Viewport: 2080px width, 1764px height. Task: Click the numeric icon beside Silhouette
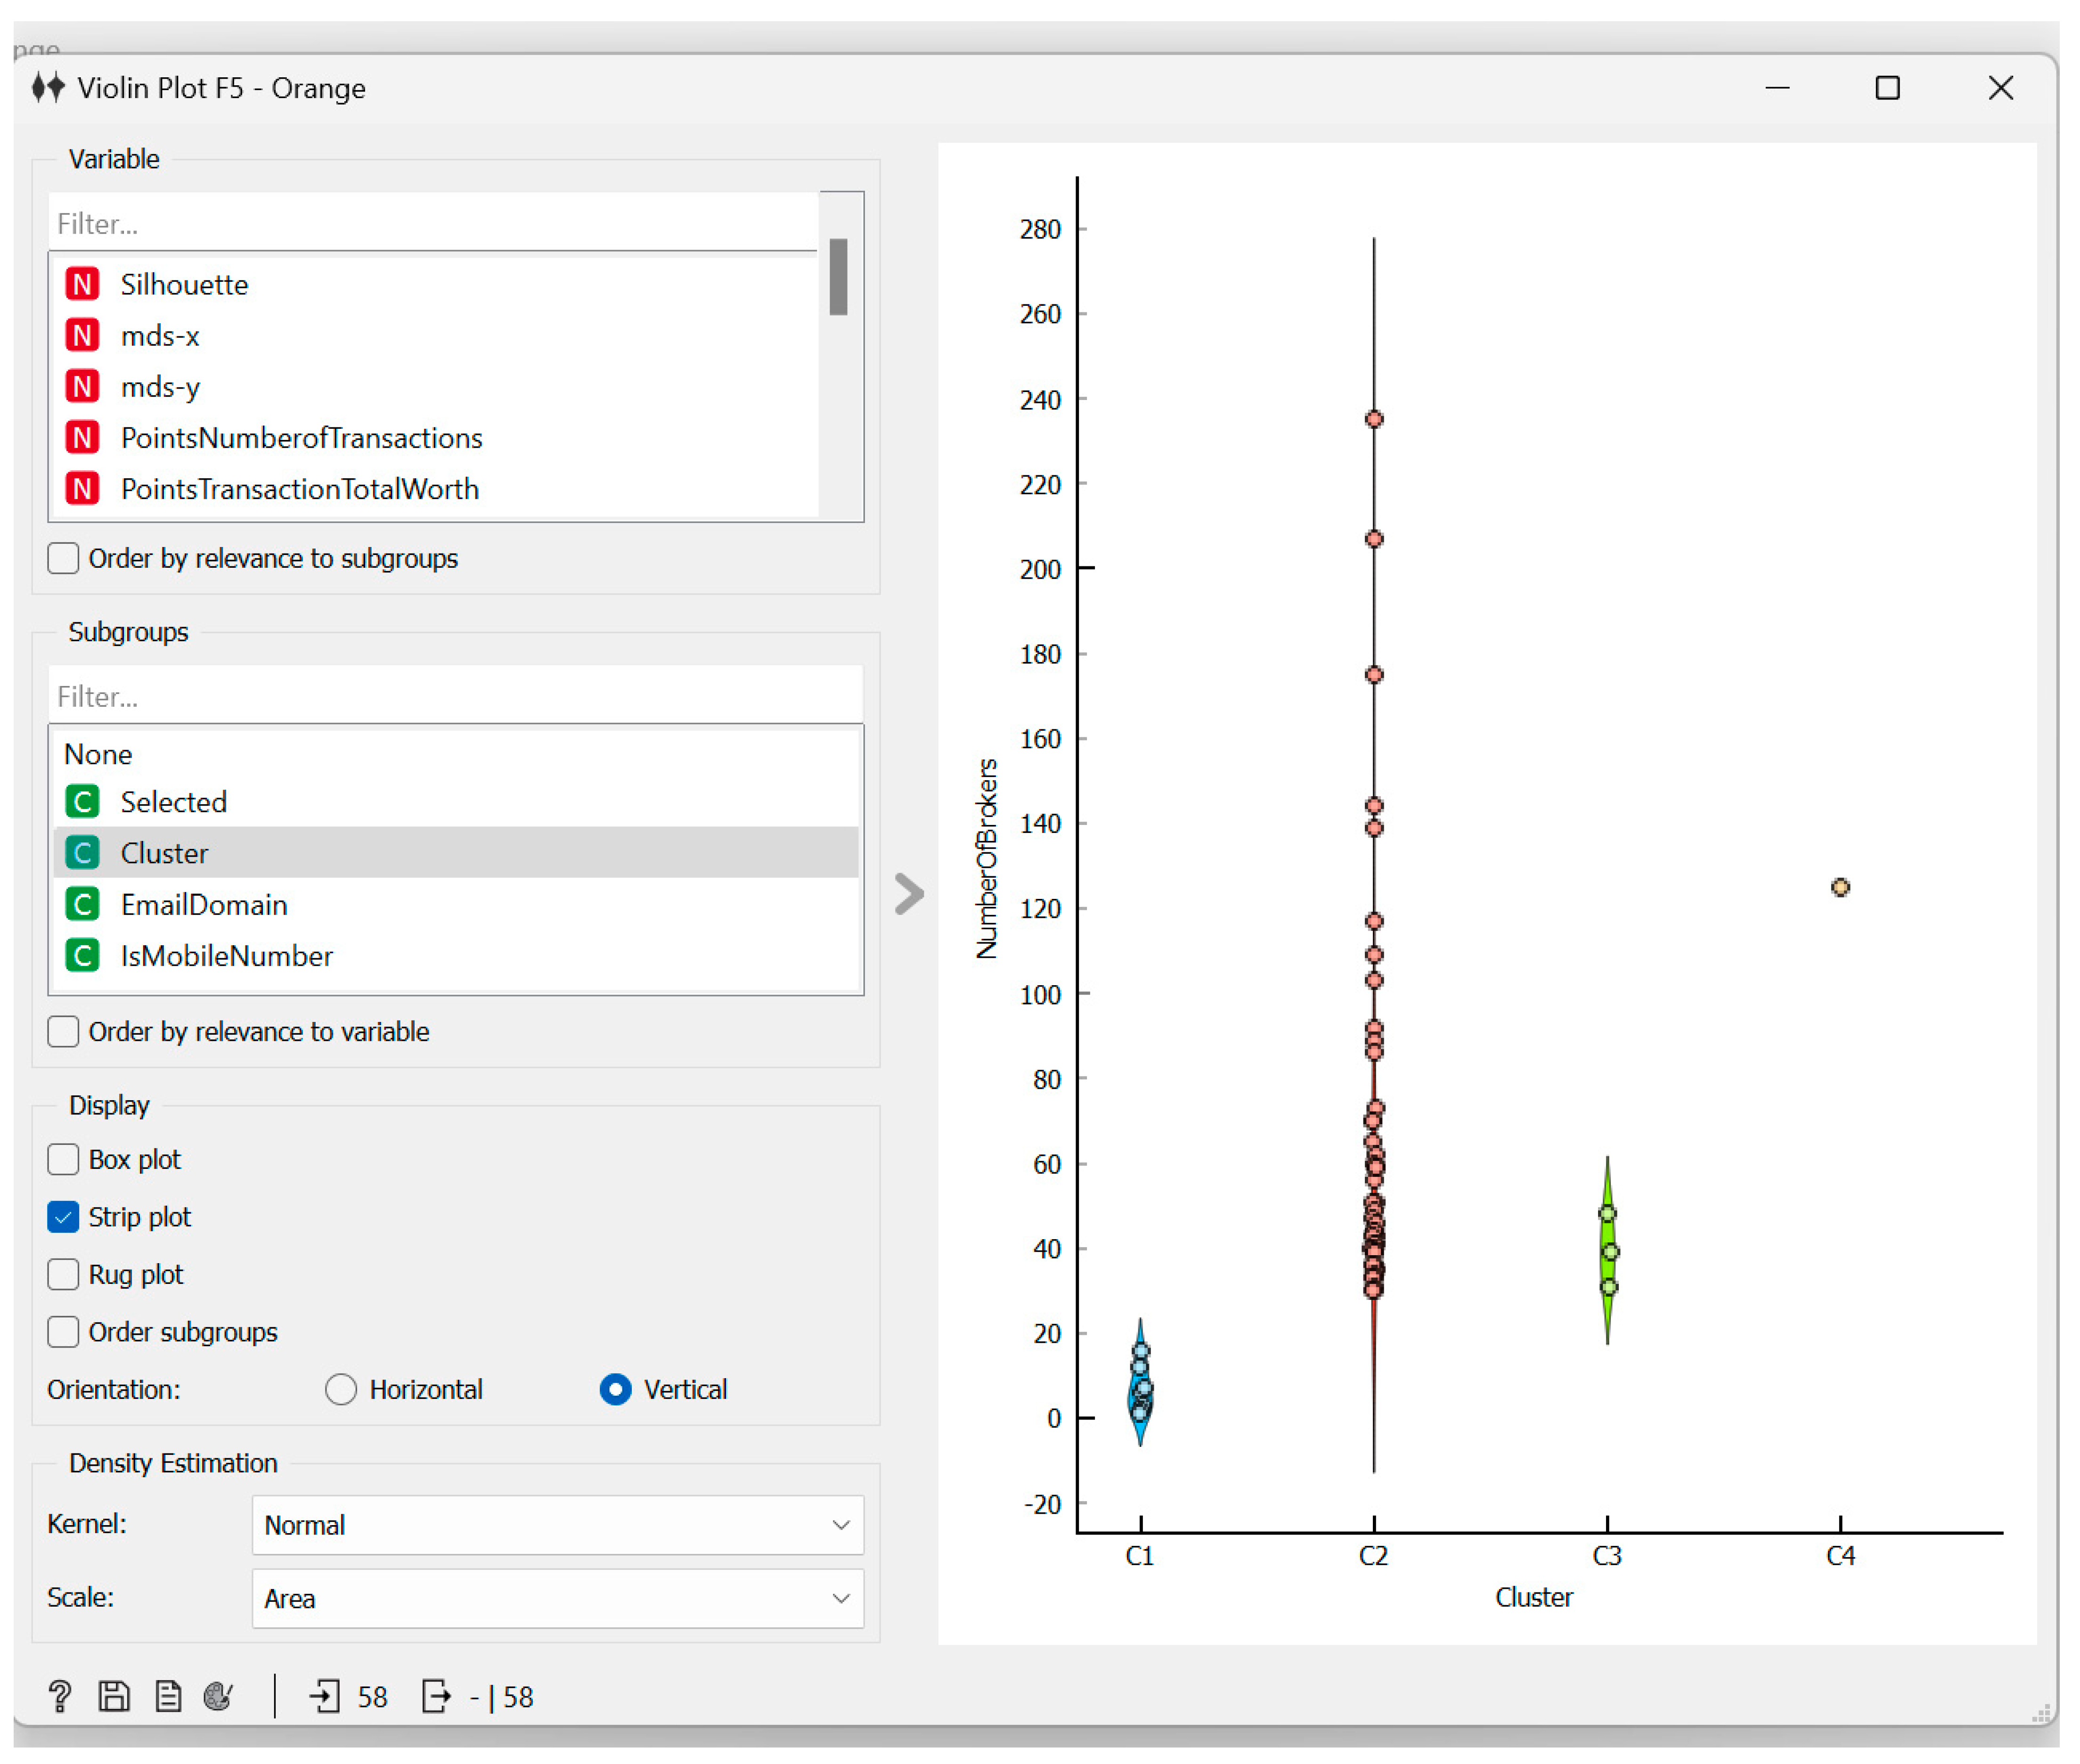pos(82,285)
